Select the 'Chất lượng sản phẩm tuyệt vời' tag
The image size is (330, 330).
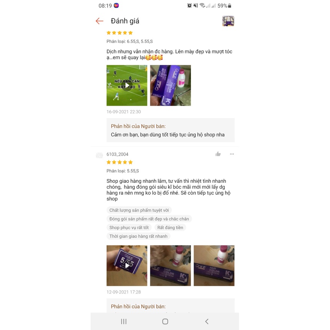click(139, 210)
